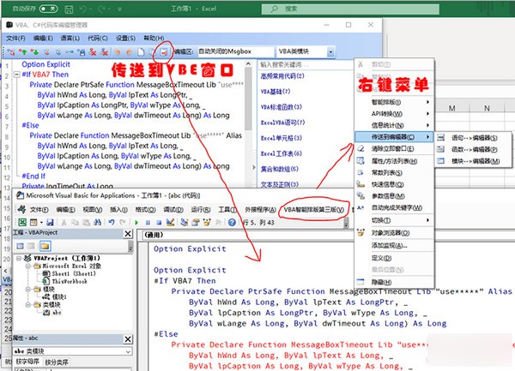Image resolution: width=515 pixels, height=371 pixels.
Task: Open the 语言(L) menu in code manager
Action: click(70, 38)
